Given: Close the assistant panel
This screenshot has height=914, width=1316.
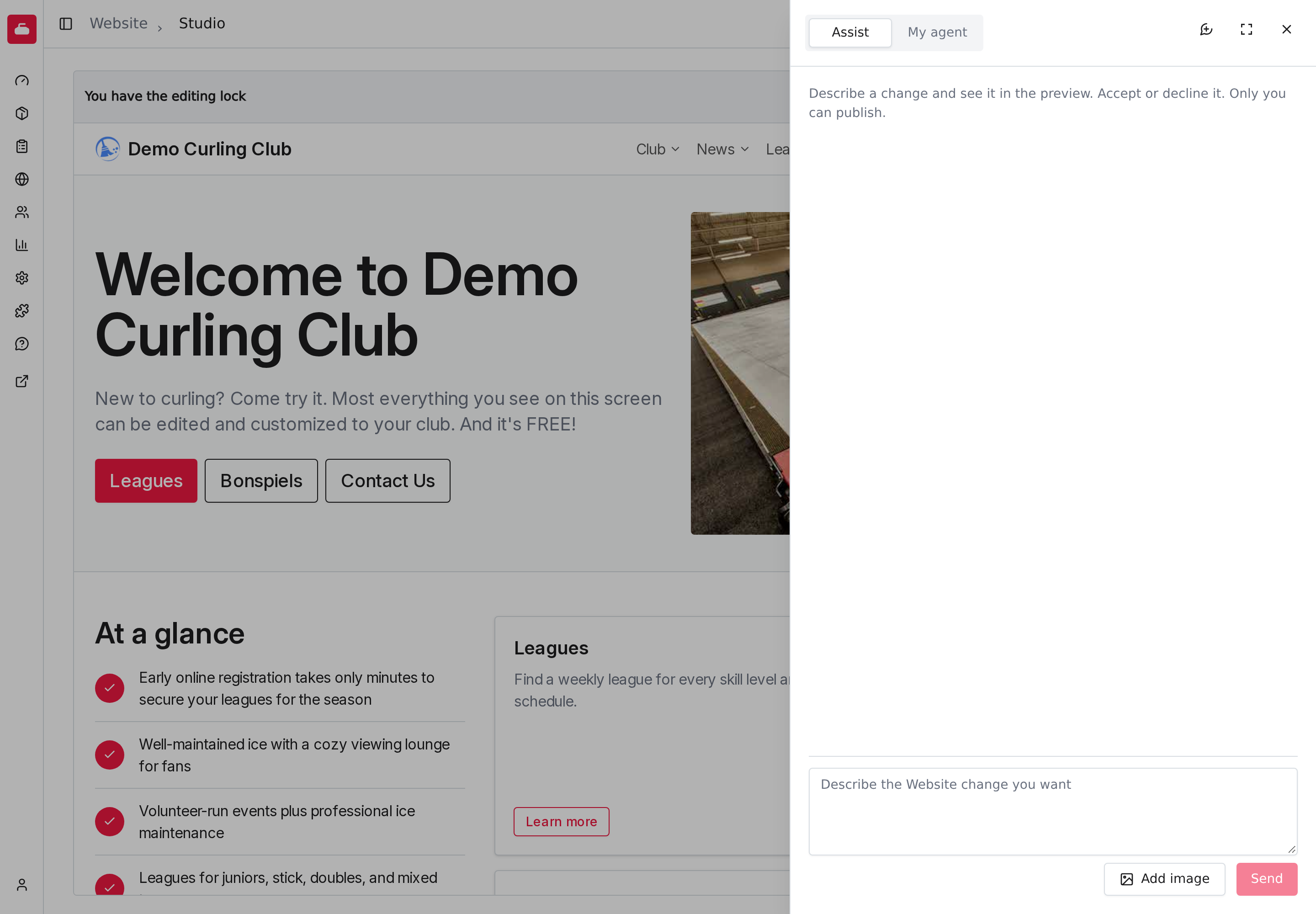Looking at the screenshot, I should click(1286, 29).
